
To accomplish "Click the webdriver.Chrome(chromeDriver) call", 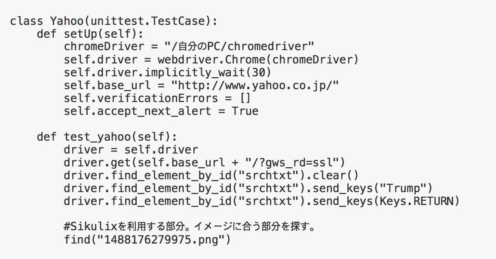I will [x=258, y=60].
